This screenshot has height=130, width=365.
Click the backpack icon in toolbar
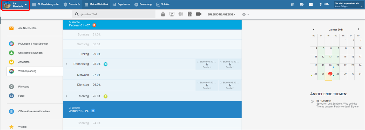163,14
